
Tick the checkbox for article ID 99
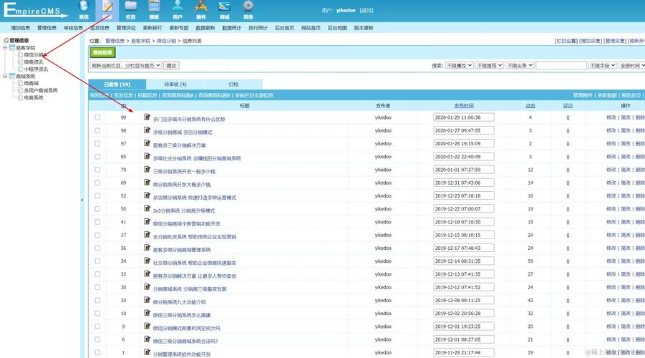[97, 117]
